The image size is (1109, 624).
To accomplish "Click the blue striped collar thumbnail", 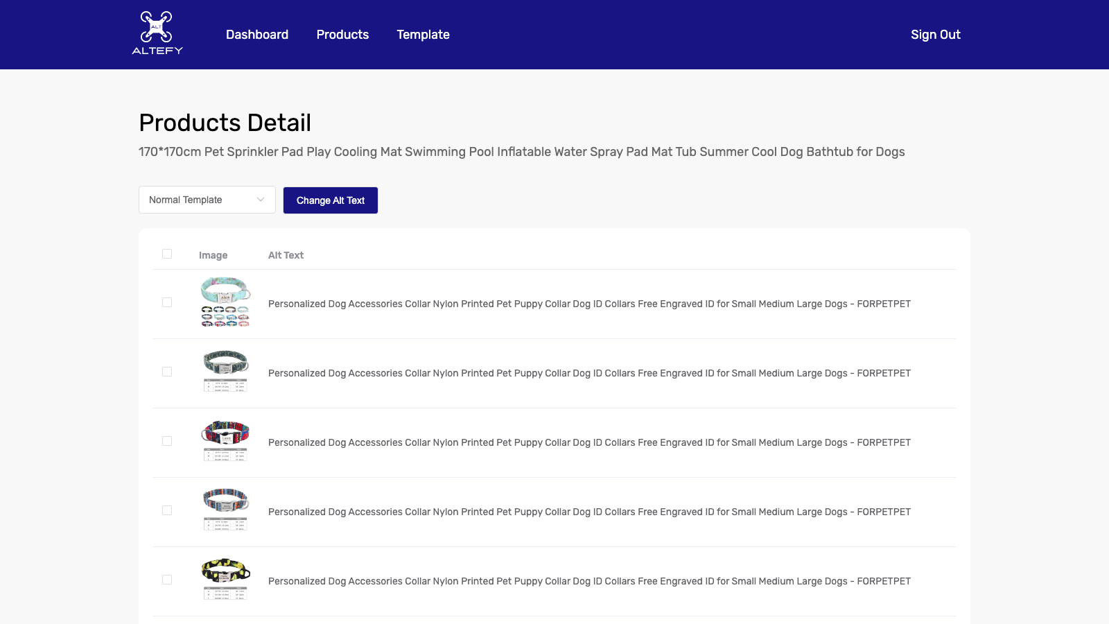I will pos(225,510).
